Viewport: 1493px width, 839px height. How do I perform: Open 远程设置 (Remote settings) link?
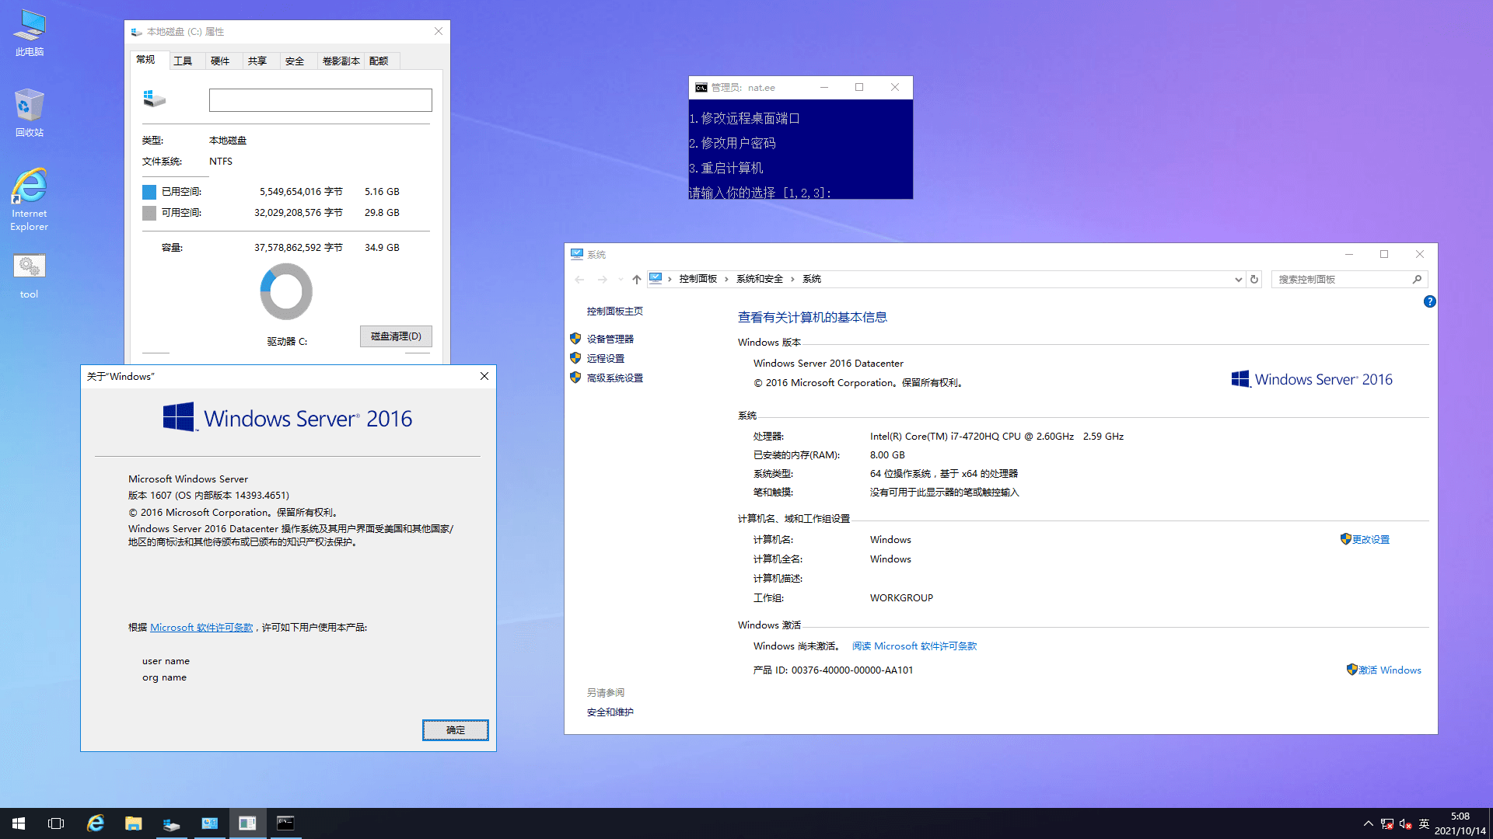(606, 358)
